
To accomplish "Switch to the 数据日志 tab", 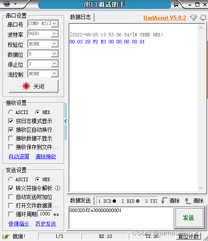I will [x=81, y=17].
